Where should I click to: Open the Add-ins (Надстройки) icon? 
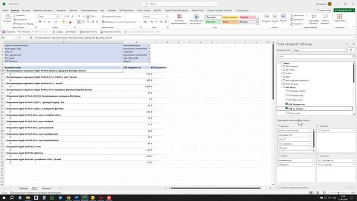coord(340,17)
